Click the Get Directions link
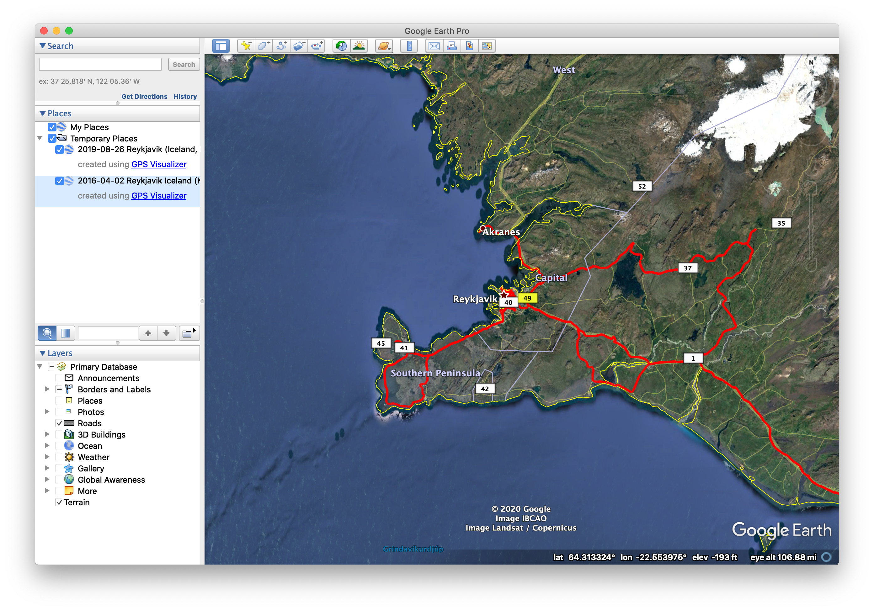This screenshot has height=611, width=874. [x=144, y=96]
